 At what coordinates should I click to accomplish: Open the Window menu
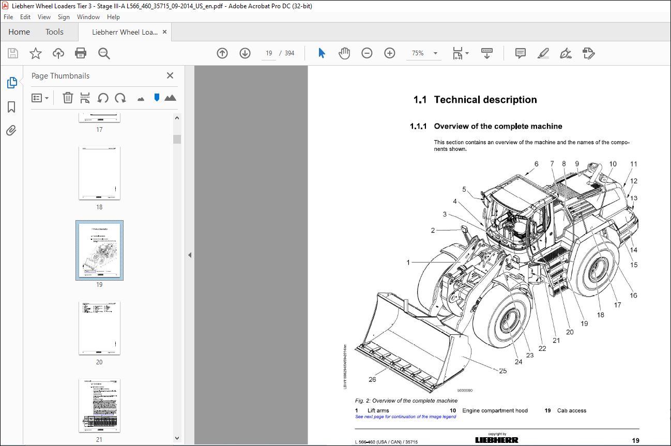click(88, 17)
